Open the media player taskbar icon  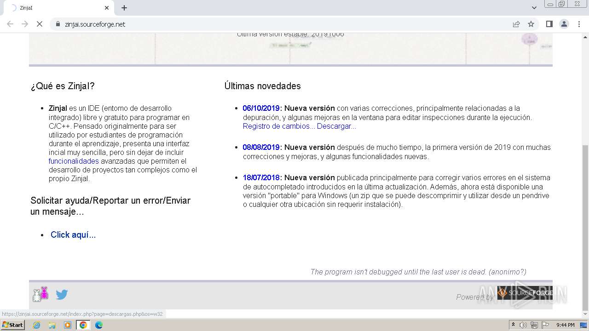pos(68,325)
